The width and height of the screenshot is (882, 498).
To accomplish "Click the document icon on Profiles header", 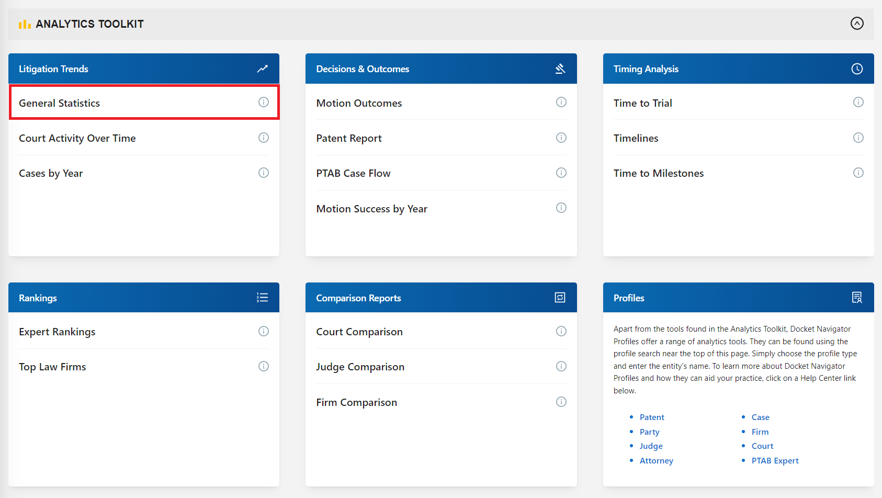I will coord(857,297).
